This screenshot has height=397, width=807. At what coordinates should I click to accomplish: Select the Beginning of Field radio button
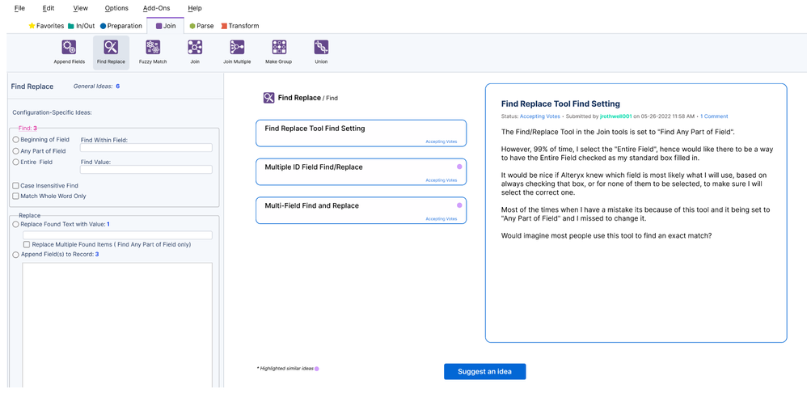pos(16,140)
